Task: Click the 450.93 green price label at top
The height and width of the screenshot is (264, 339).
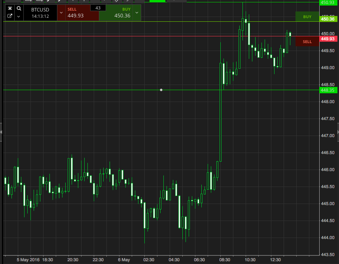Action: pyautogui.click(x=328, y=3)
